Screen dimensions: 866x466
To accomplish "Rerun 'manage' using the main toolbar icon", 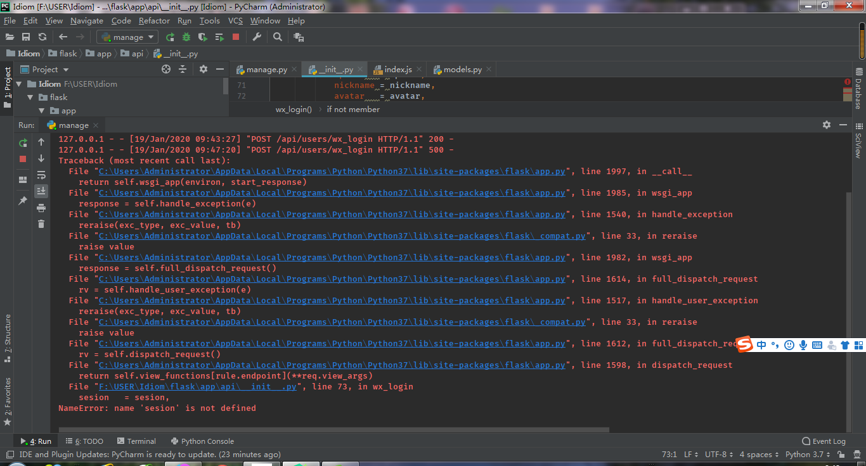I will point(170,37).
